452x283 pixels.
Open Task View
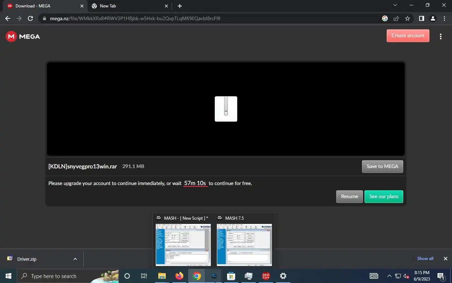(x=144, y=276)
